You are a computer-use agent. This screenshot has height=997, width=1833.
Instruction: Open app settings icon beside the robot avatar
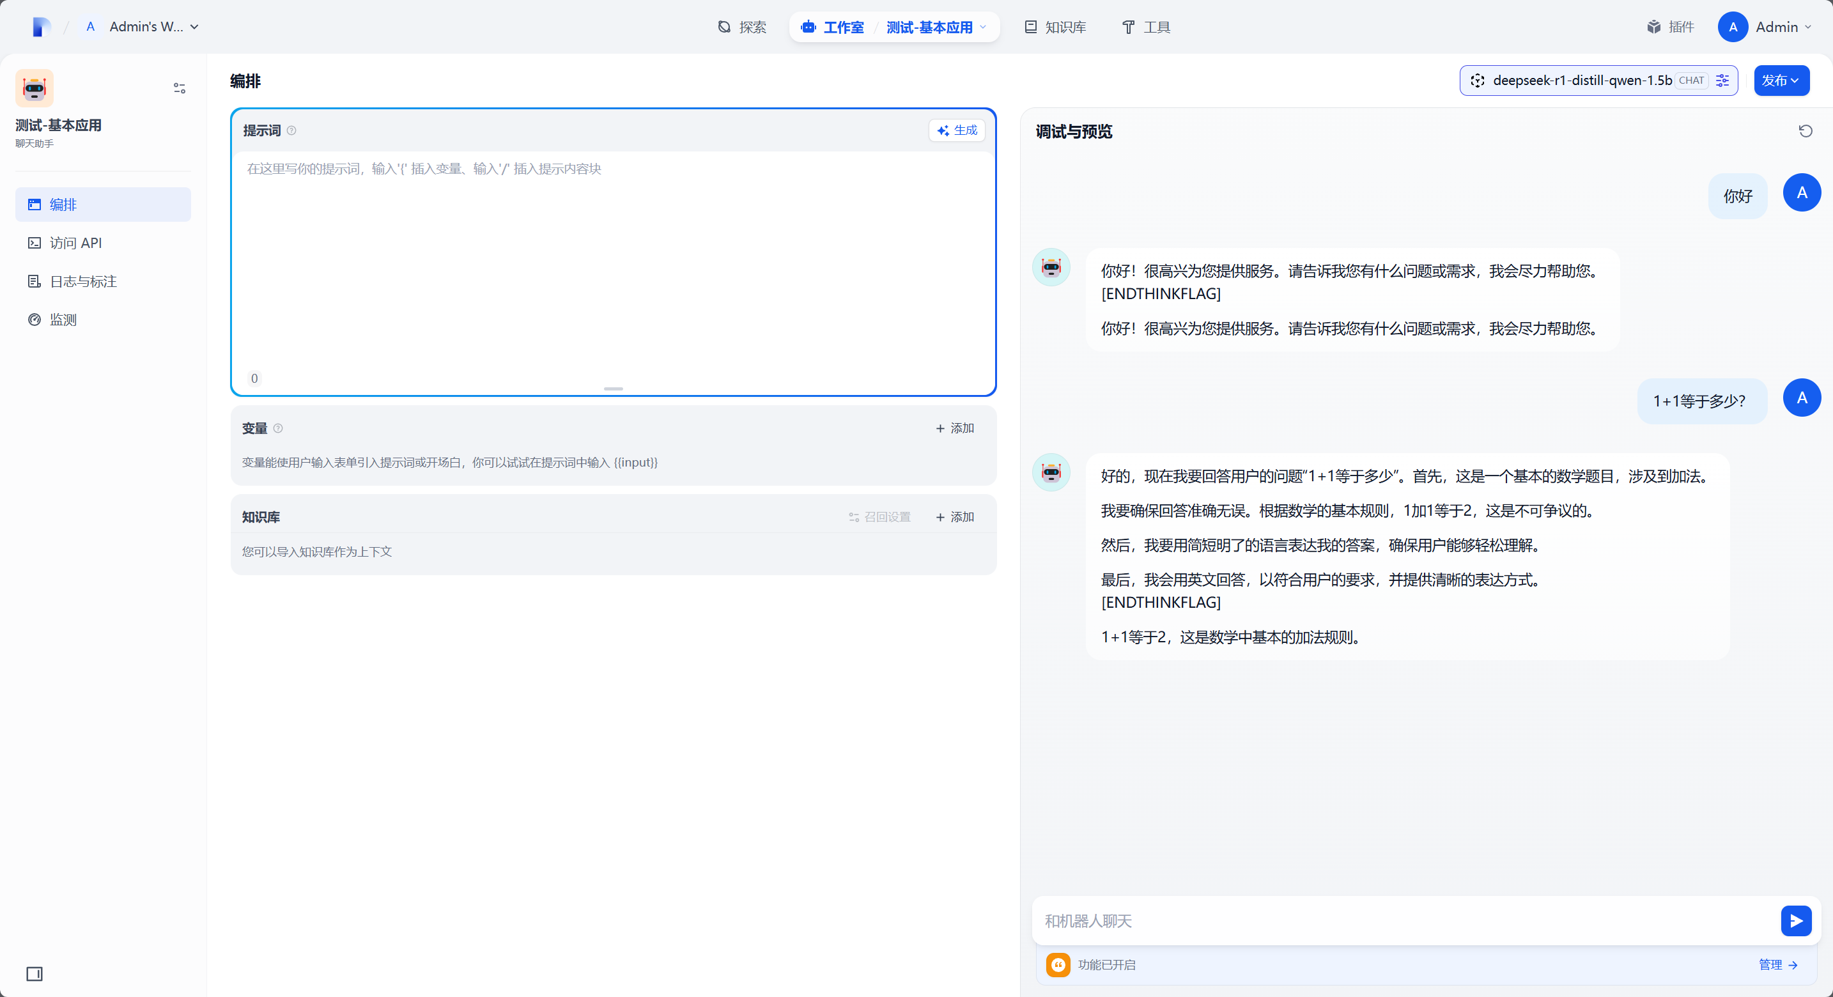click(x=178, y=88)
